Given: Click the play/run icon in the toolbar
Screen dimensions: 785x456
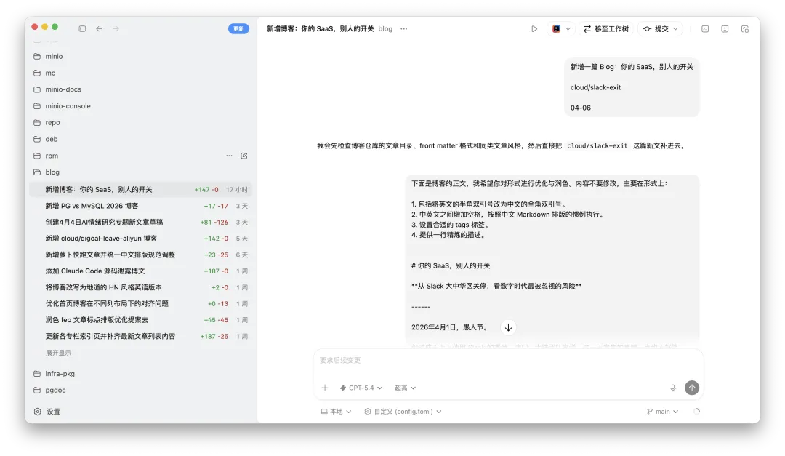Looking at the screenshot, I should click(534, 28).
